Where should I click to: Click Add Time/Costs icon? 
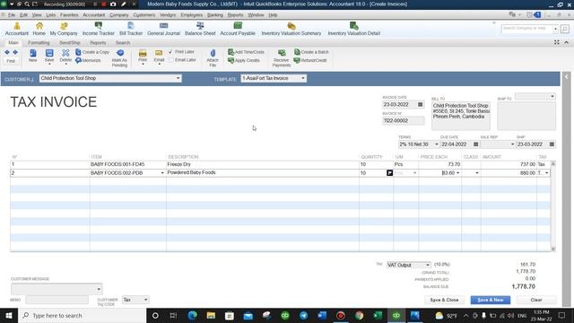click(x=231, y=52)
